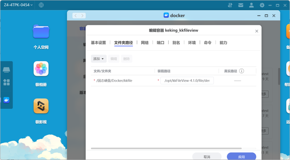Open the settings gear in top bar
The image size is (290, 160).
click(x=262, y=5)
